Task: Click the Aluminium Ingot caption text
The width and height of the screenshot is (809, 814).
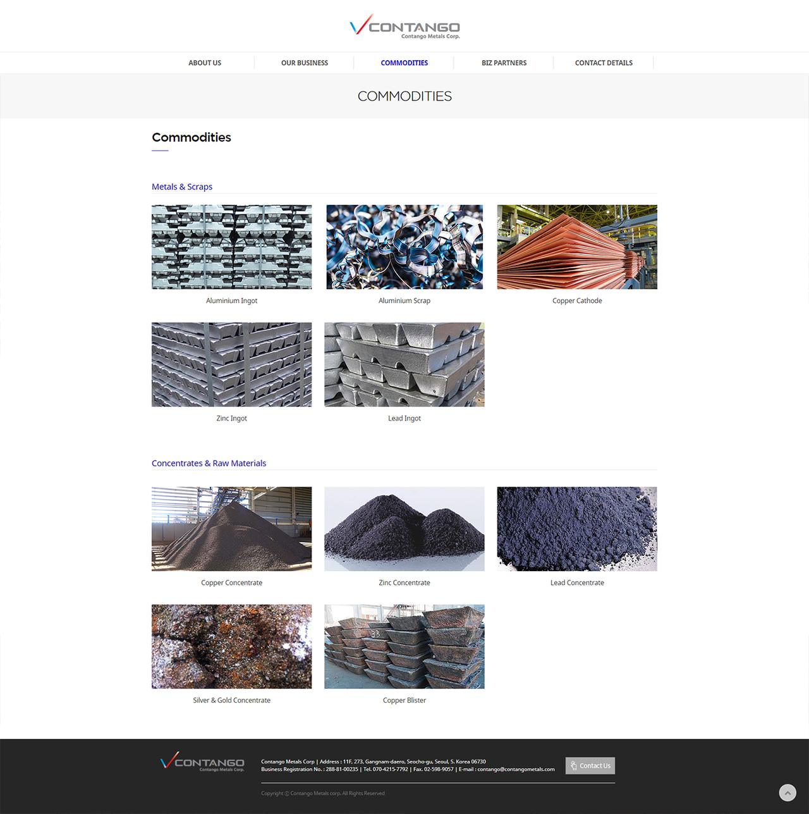Action: (x=231, y=301)
